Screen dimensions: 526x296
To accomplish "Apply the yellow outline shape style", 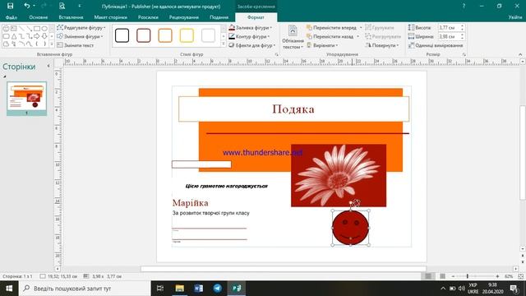I will (187, 35).
